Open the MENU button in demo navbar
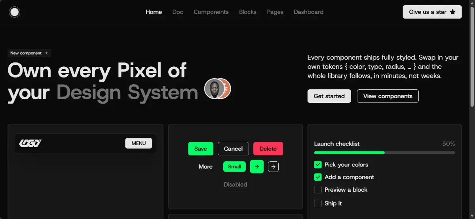Screen dimensions: 475x219 tap(139, 143)
